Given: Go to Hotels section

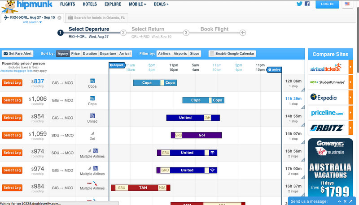Looking at the screenshot, I should click(x=90, y=4).
